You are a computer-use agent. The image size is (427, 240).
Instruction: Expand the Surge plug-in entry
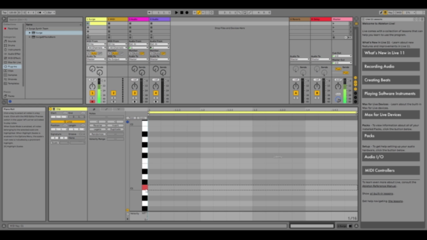pos(29,33)
